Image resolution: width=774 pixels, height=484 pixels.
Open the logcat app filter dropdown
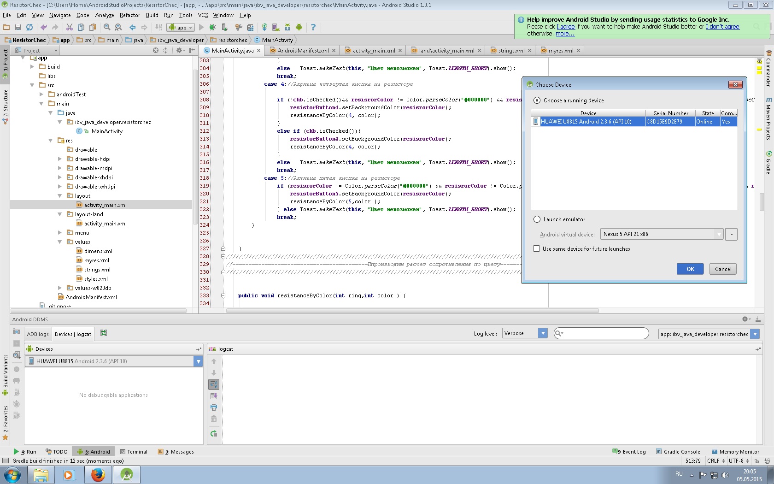coord(709,334)
